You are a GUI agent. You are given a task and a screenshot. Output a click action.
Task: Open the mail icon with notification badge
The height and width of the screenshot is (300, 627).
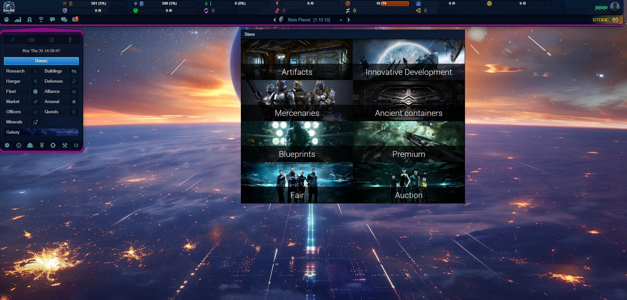pos(75,19)
